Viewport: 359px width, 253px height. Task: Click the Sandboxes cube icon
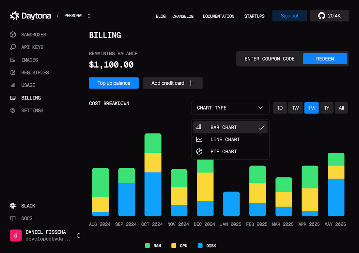[13, 35]
